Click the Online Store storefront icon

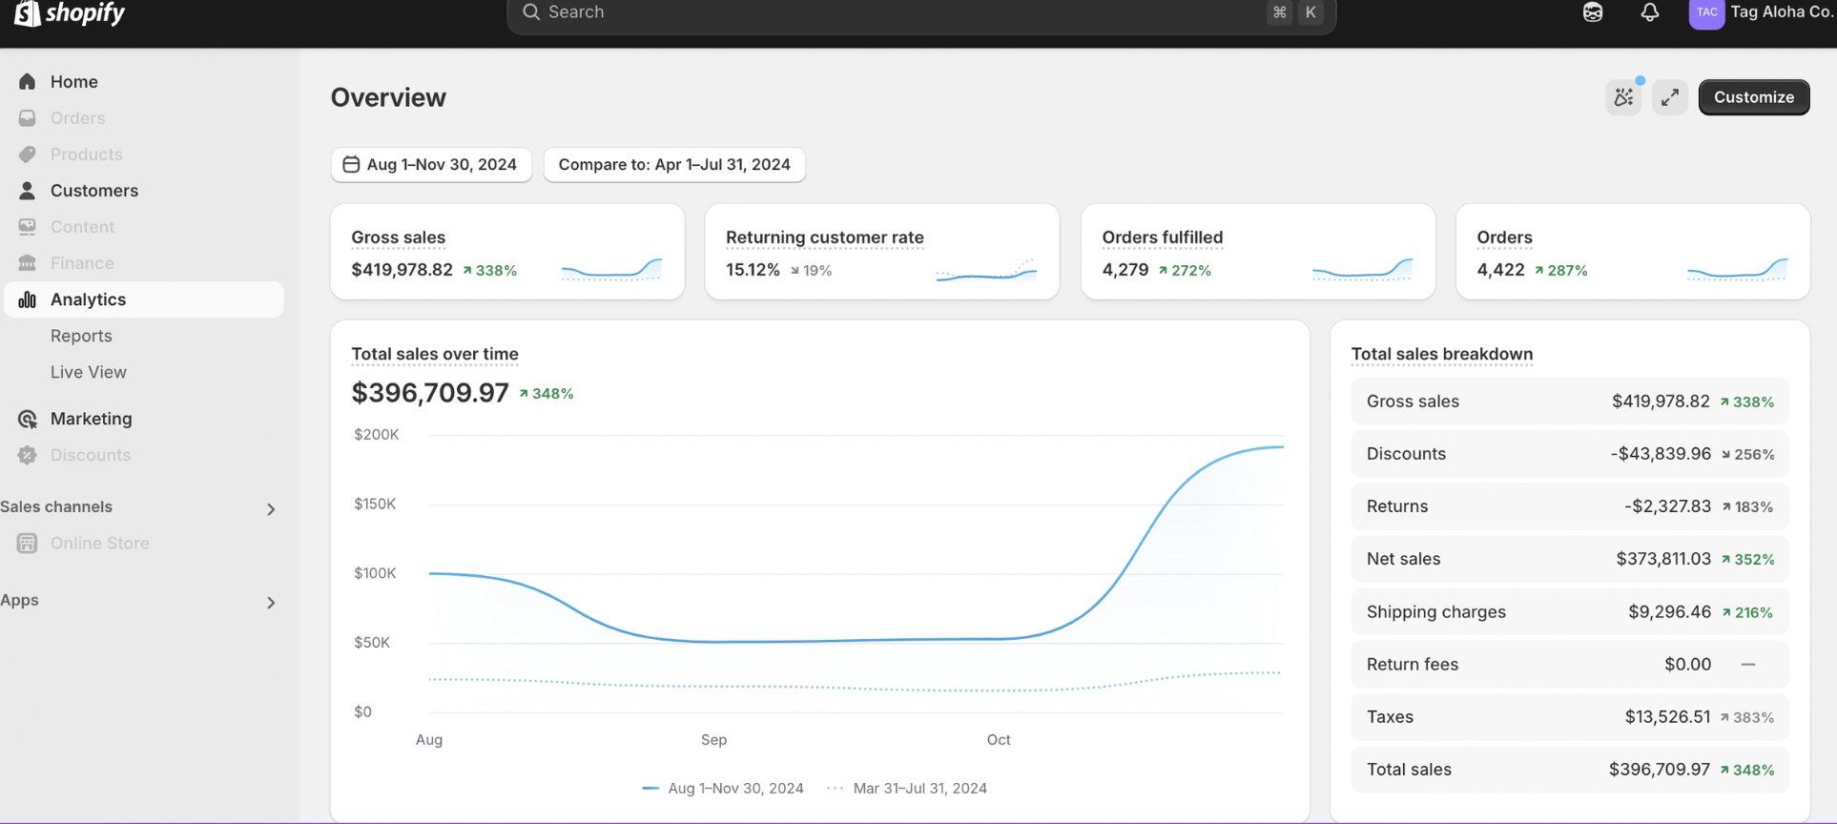point(27,544)
